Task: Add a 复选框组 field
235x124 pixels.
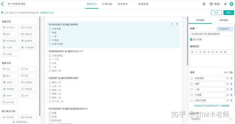Action: click(28, 41)
